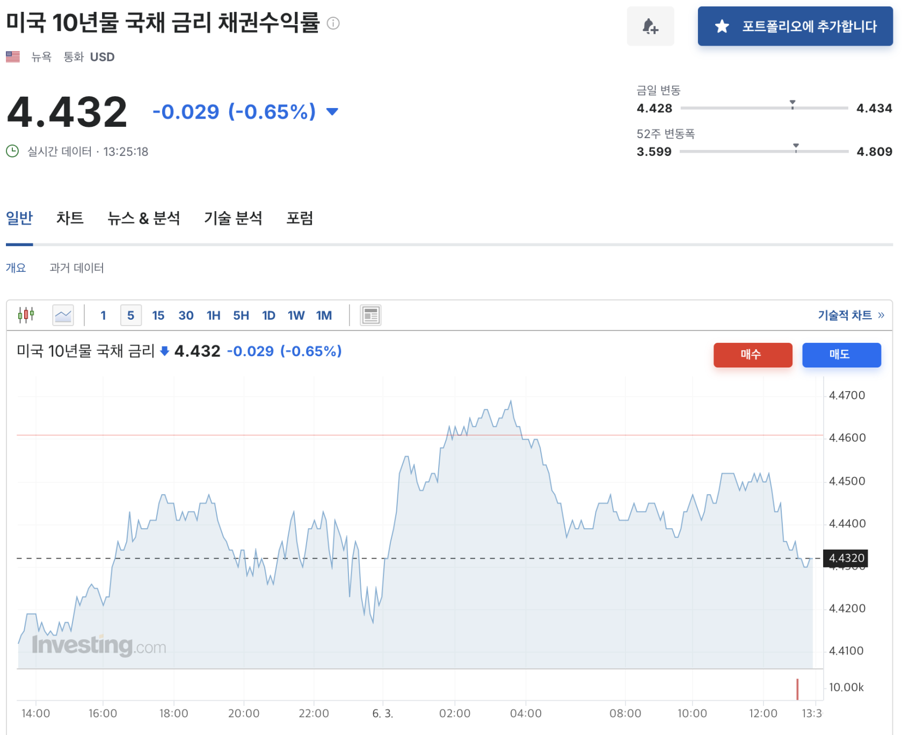902x735 pixels.
Task: Click the US flag icon
Action: (13, 56)
